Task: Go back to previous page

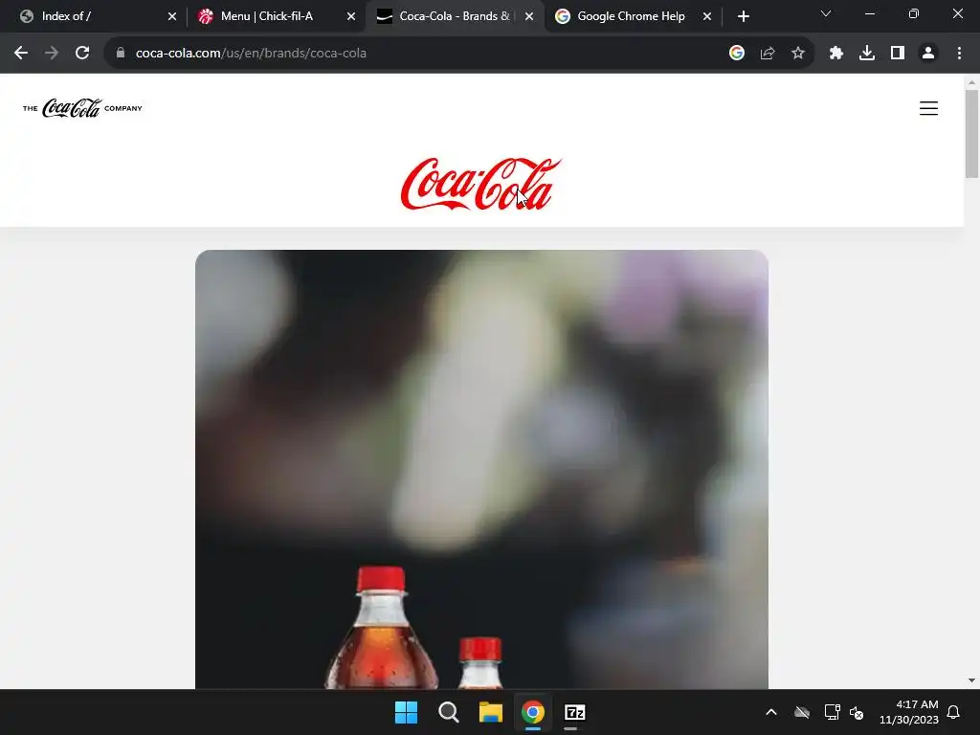Action: pos(21,54)
